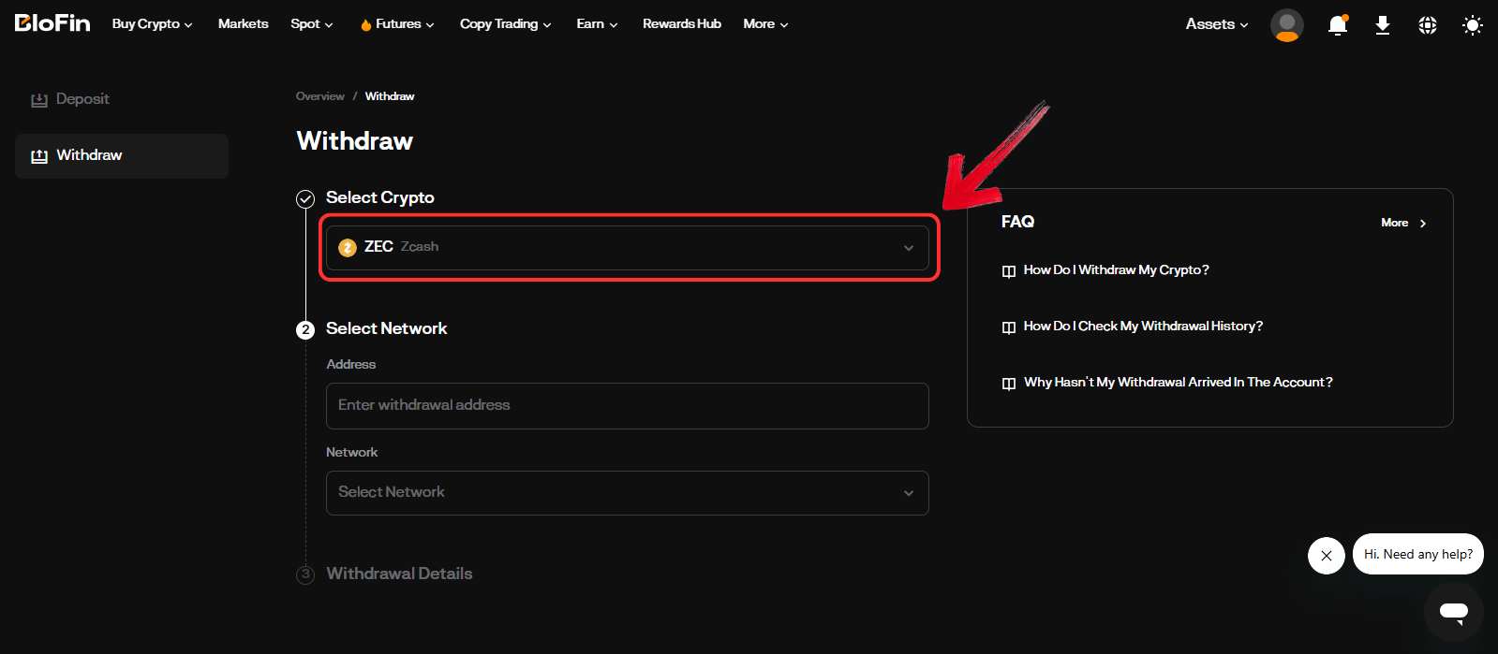This screenshot has width=1498, height=654.
Task: Toggle light theme with sun icon
Action: pyautogui.click(x=1472, y=25)
